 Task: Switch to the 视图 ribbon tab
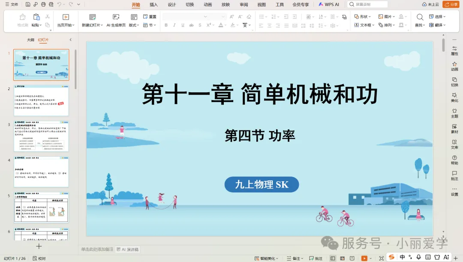(262, 4)
